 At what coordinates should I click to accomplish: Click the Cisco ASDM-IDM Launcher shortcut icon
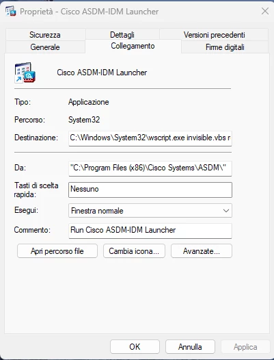pyautogui.click(x=25, y=73)
